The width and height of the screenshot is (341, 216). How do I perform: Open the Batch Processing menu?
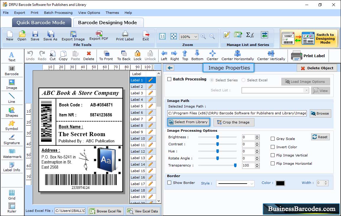(x=58, y=13)
